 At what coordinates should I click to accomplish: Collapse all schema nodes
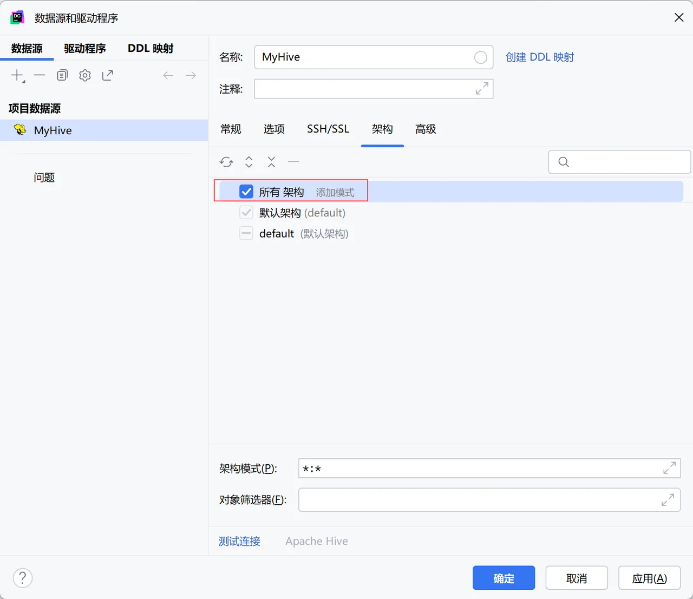271,162
